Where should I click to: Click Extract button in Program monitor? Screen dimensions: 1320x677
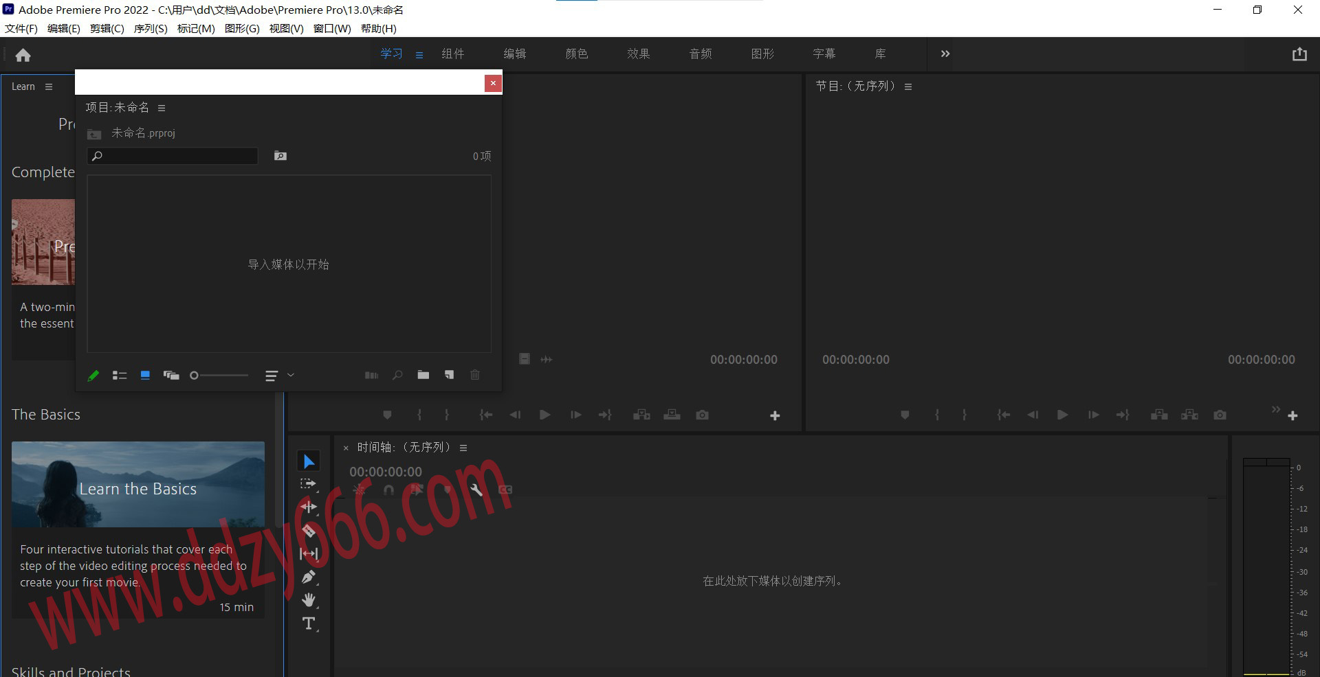1189,415
